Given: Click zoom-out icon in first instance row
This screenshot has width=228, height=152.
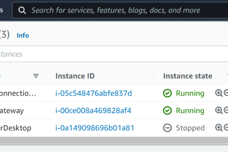Looking at the screenshot, I should click(226, 93).
